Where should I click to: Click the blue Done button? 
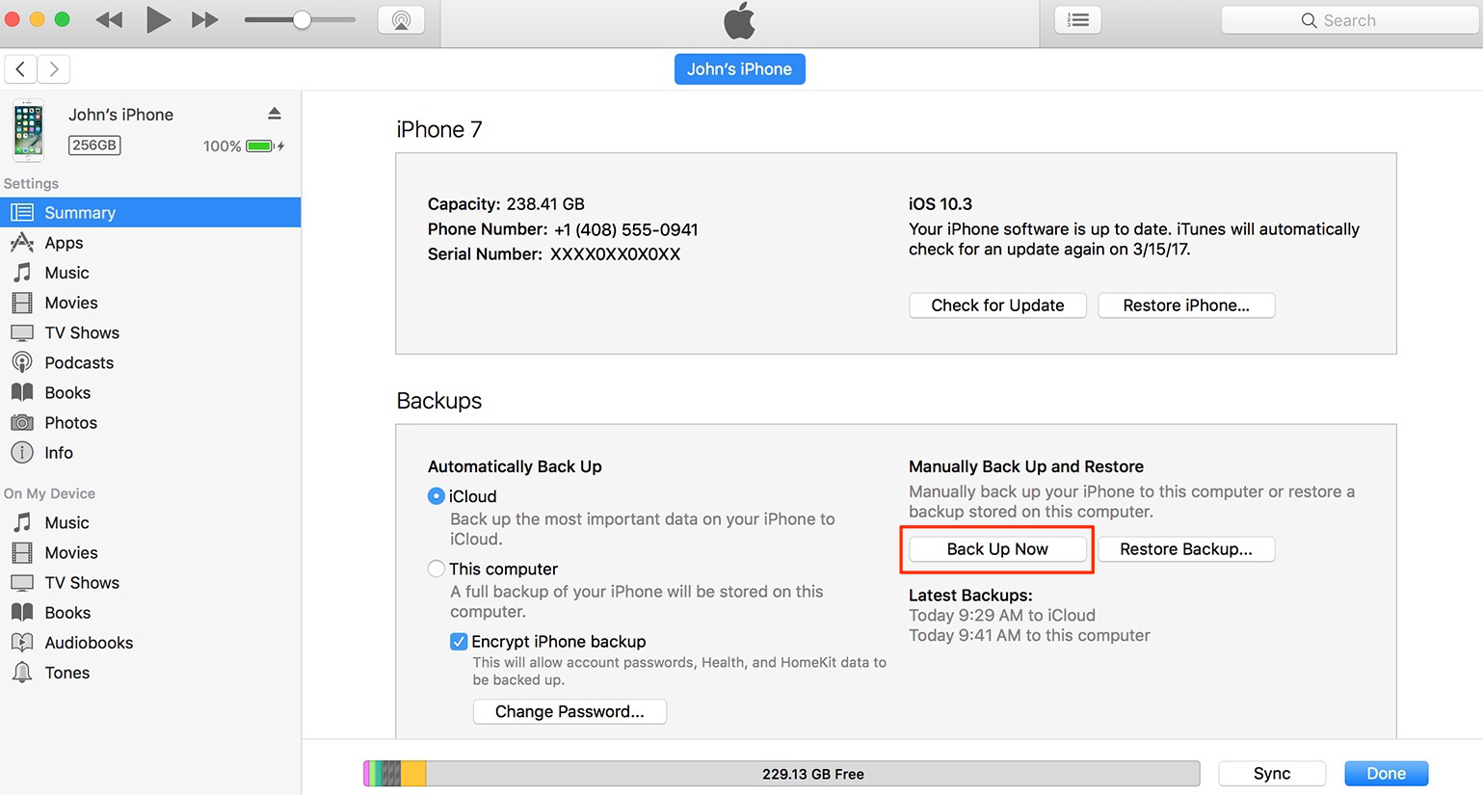(x=1386, y=774)
